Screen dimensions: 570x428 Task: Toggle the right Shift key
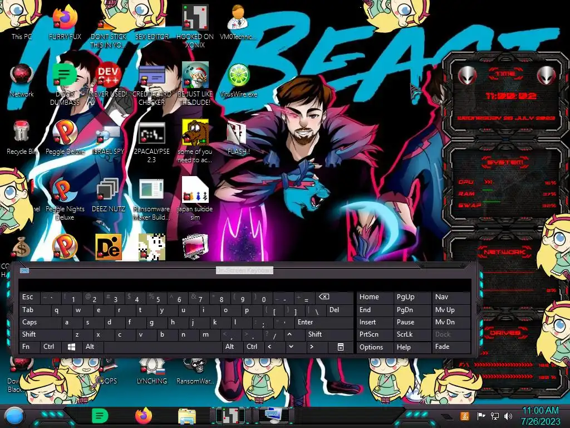click(x=330, y=334)
